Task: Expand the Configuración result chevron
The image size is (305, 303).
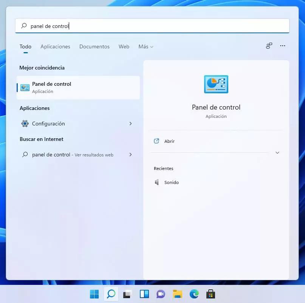Action: point(130,124)
